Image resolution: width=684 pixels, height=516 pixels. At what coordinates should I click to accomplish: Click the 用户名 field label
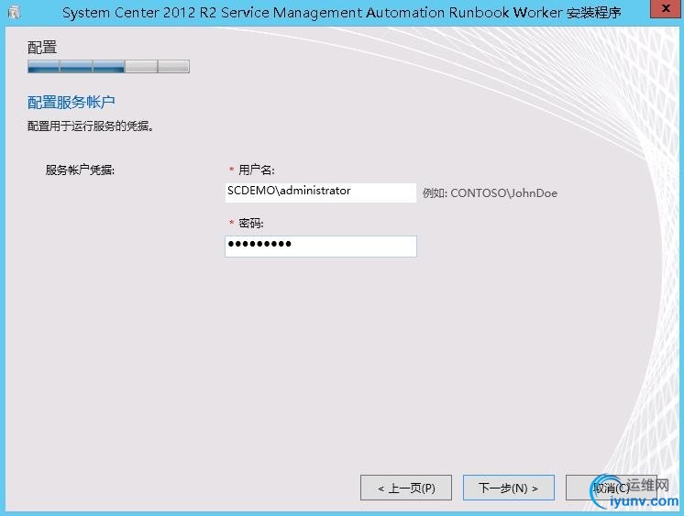[x=257, y=170]
